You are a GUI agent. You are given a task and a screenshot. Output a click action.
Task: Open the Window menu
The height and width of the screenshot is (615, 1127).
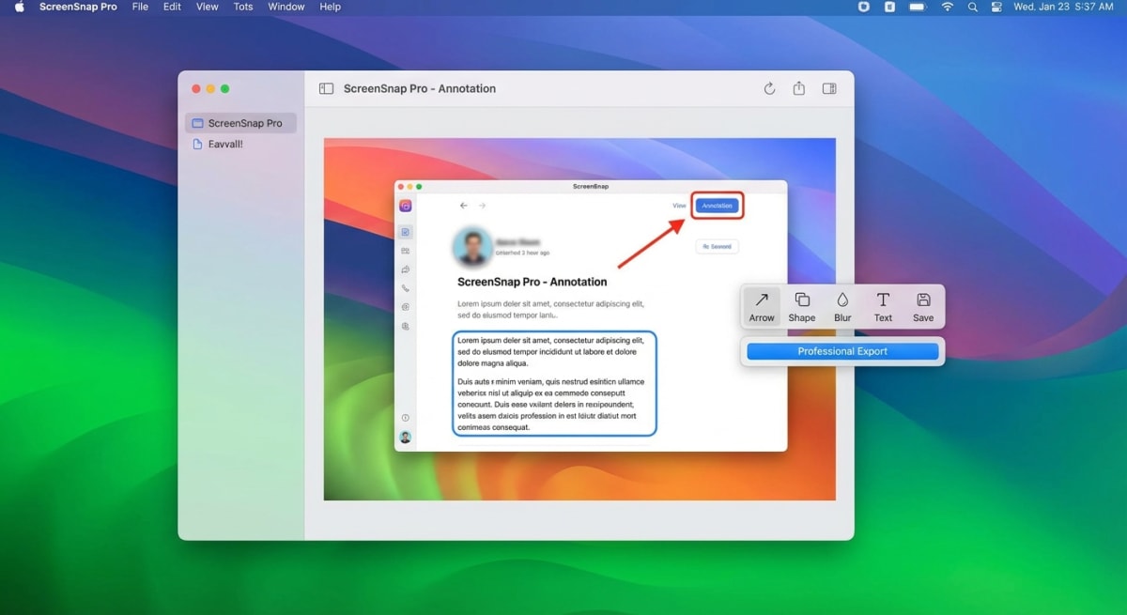[286, 7]
